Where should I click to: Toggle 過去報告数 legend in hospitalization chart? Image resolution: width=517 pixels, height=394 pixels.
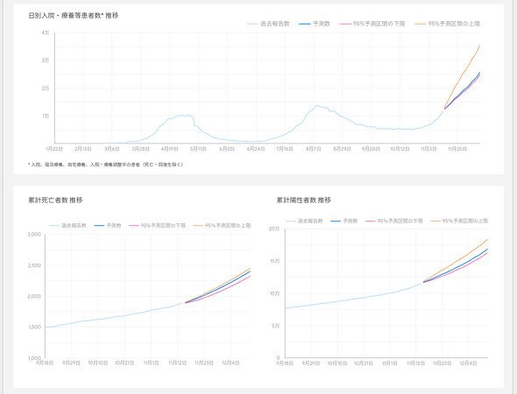[268, 24]
